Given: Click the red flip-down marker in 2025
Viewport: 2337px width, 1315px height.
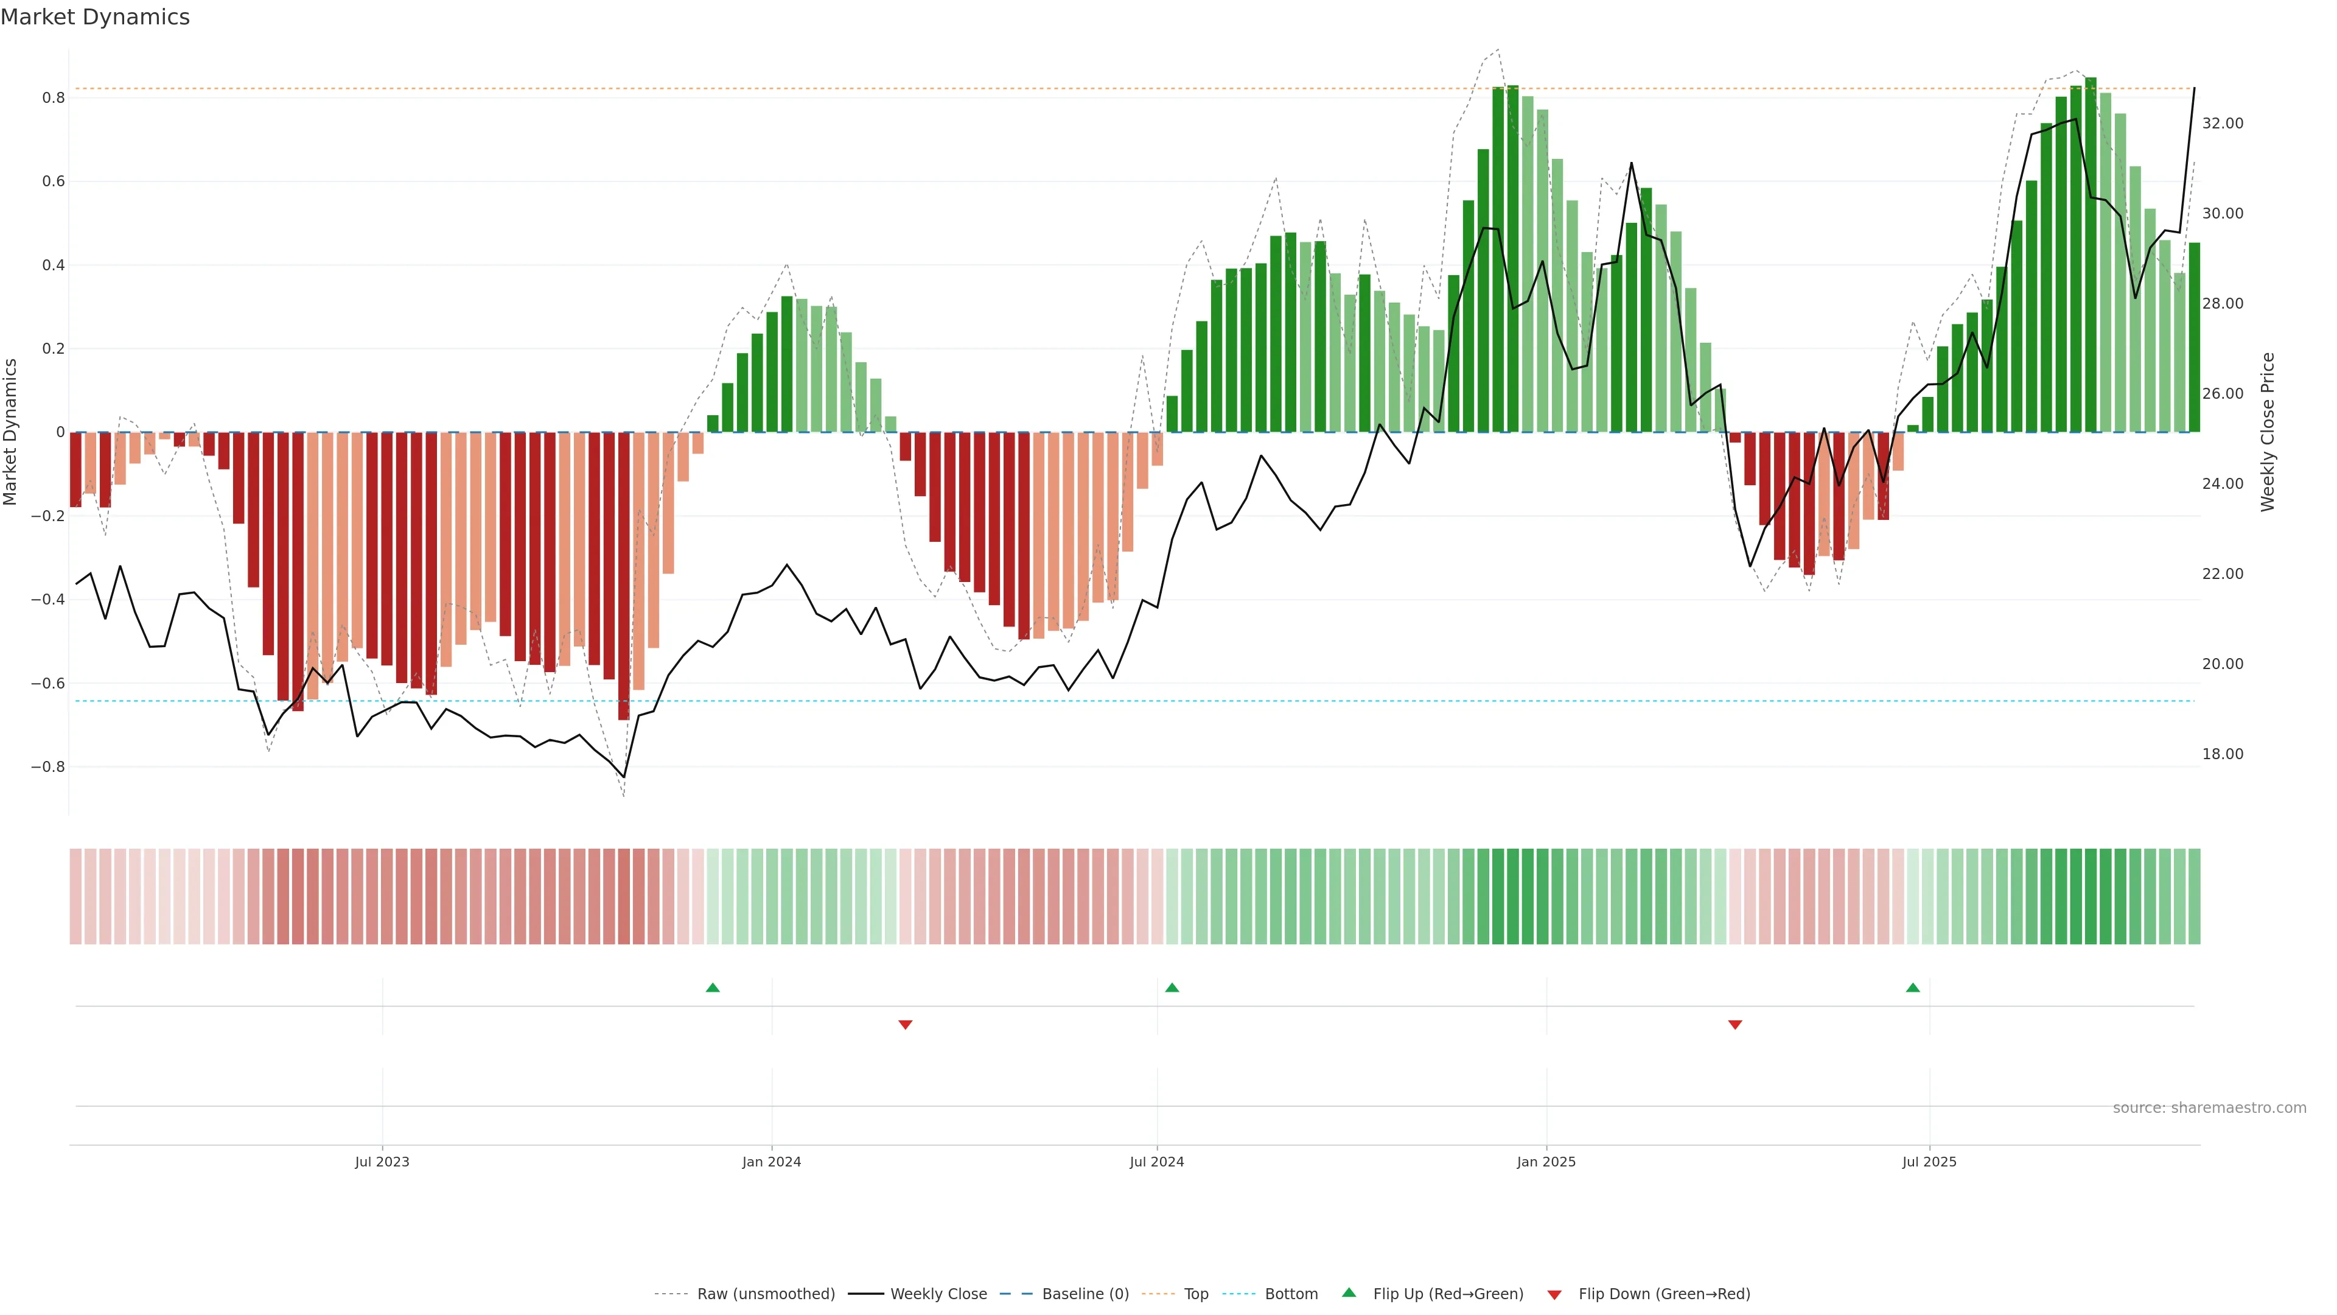Looking at the screenshot, I should point(1734,1025).
